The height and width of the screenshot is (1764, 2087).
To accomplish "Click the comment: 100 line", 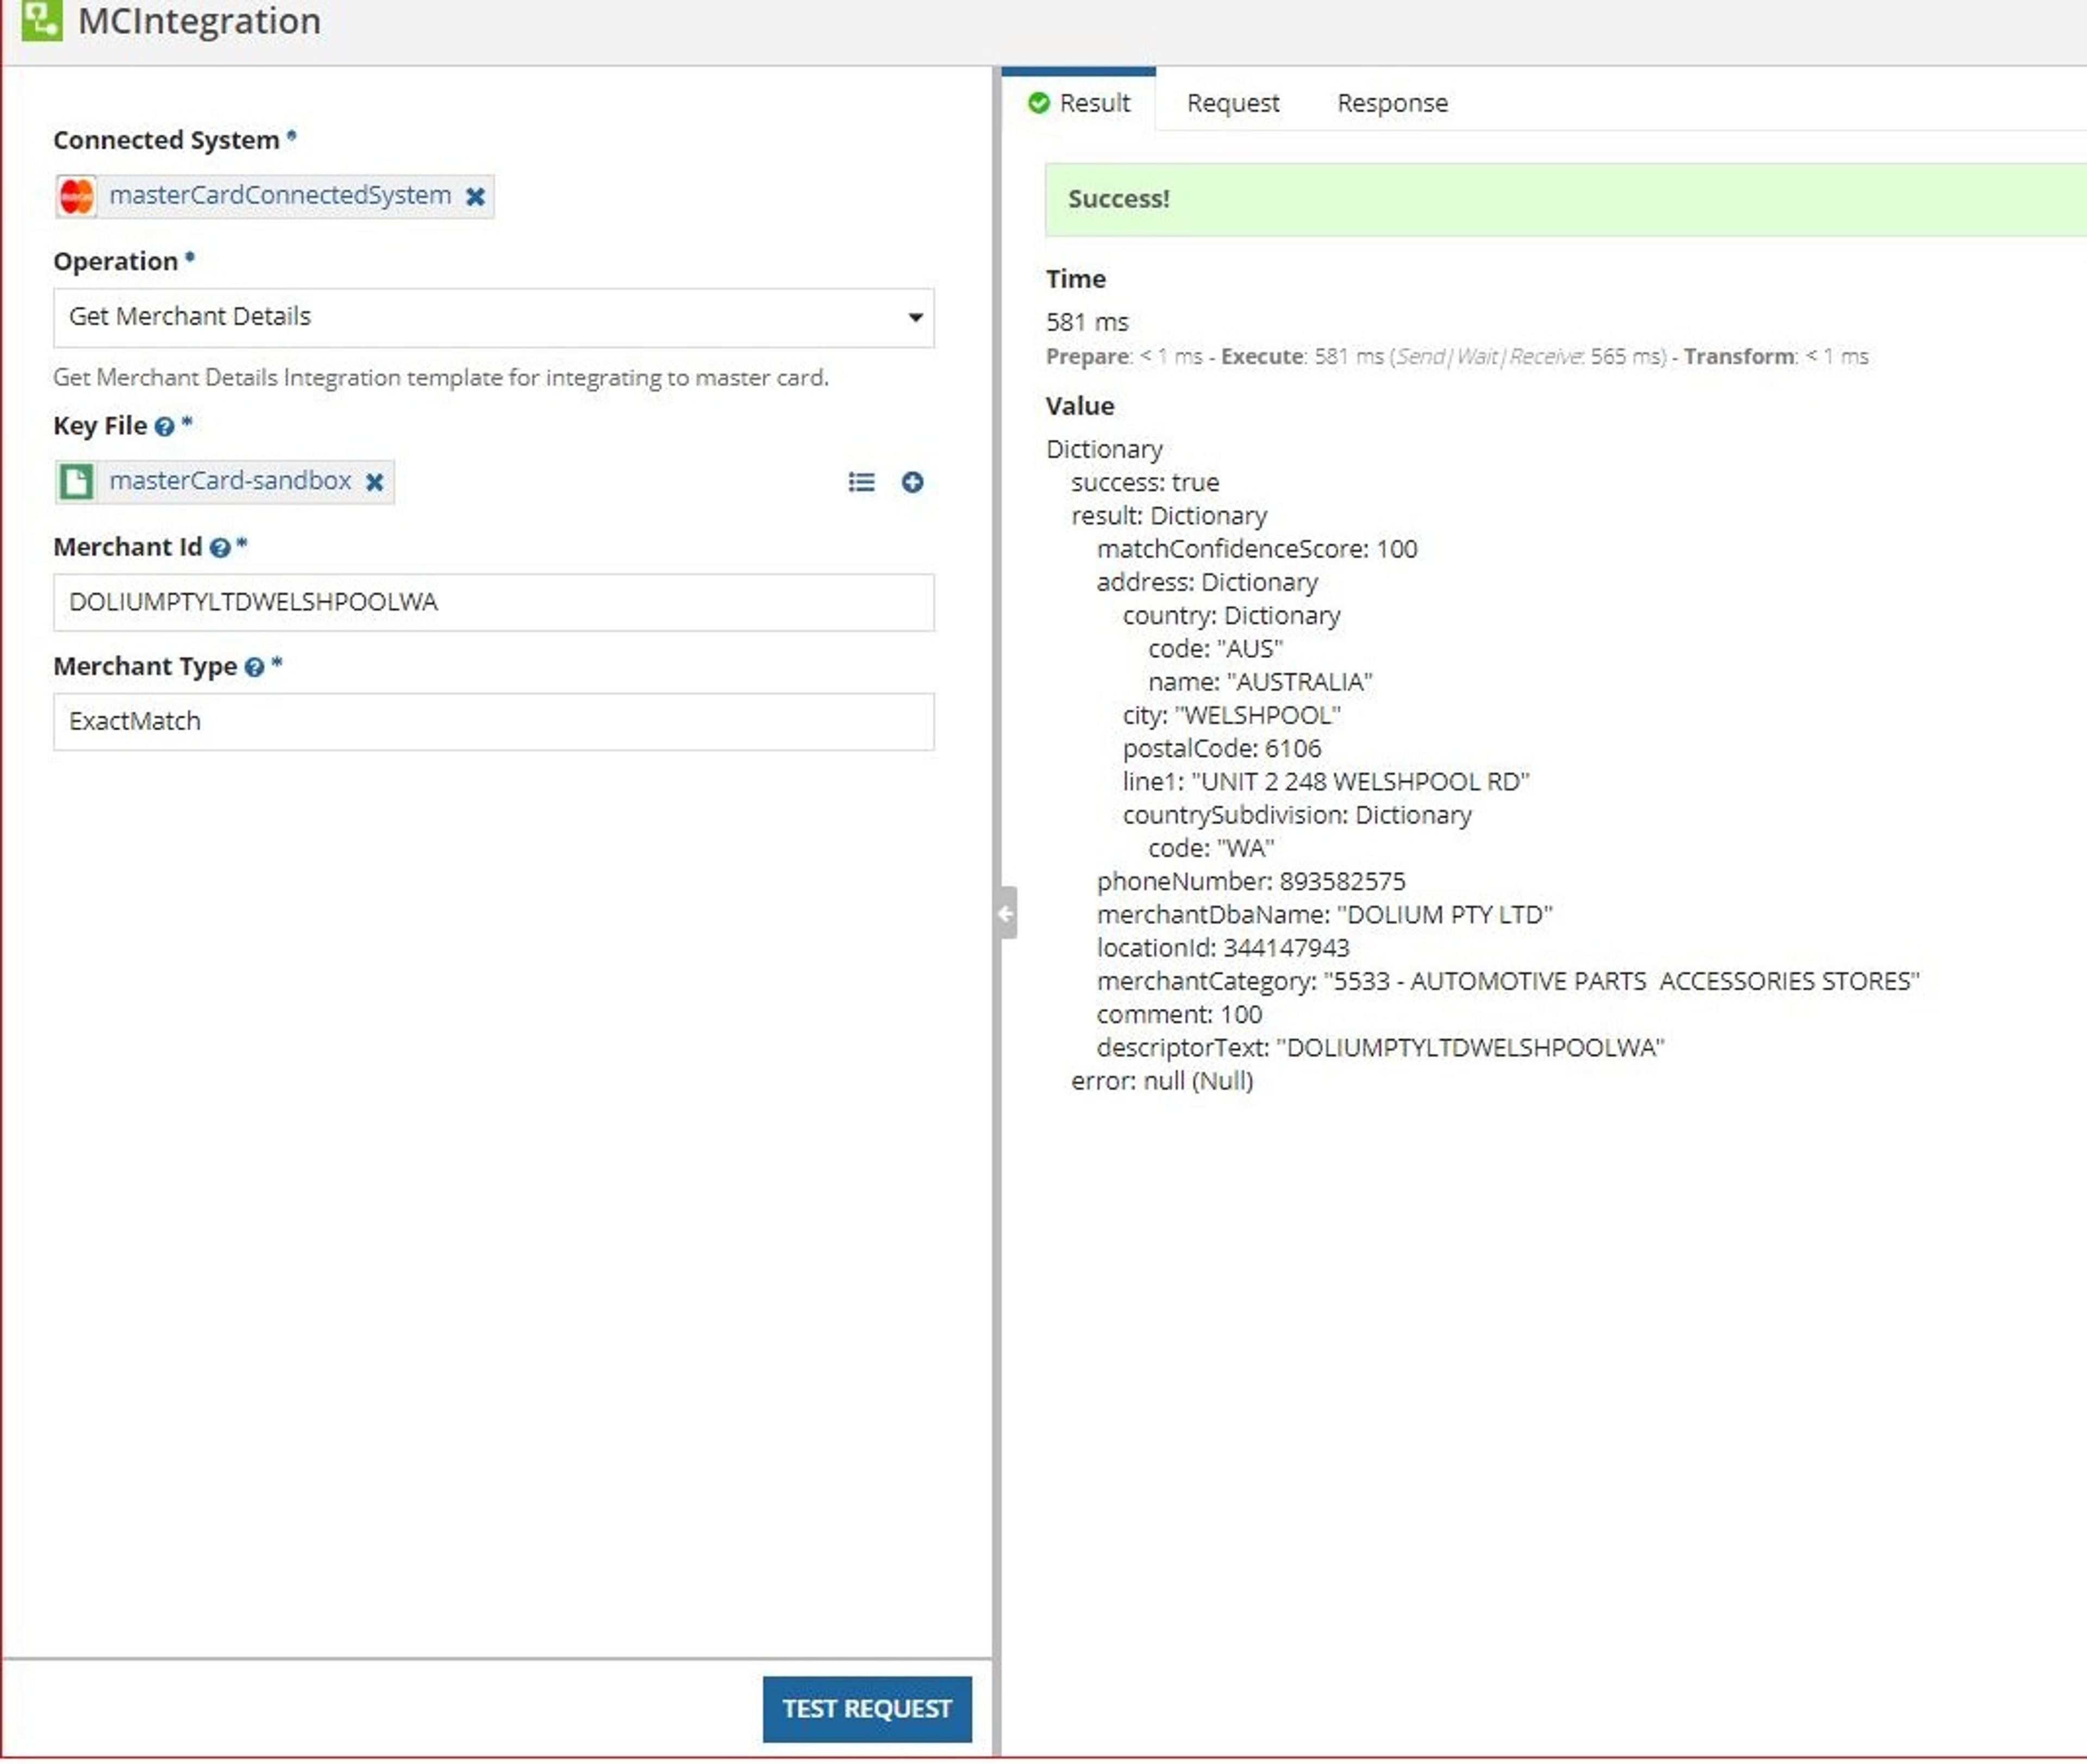I will pyautogui.click(x=1179, y=1014).
